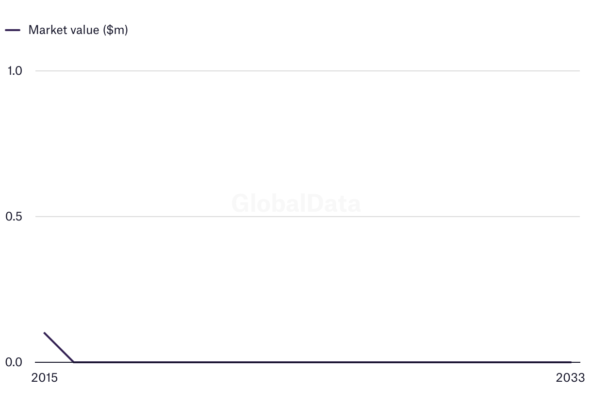Click the middle of the flat zero line segment
Screen dimensions: 592x406
(322, 362)
